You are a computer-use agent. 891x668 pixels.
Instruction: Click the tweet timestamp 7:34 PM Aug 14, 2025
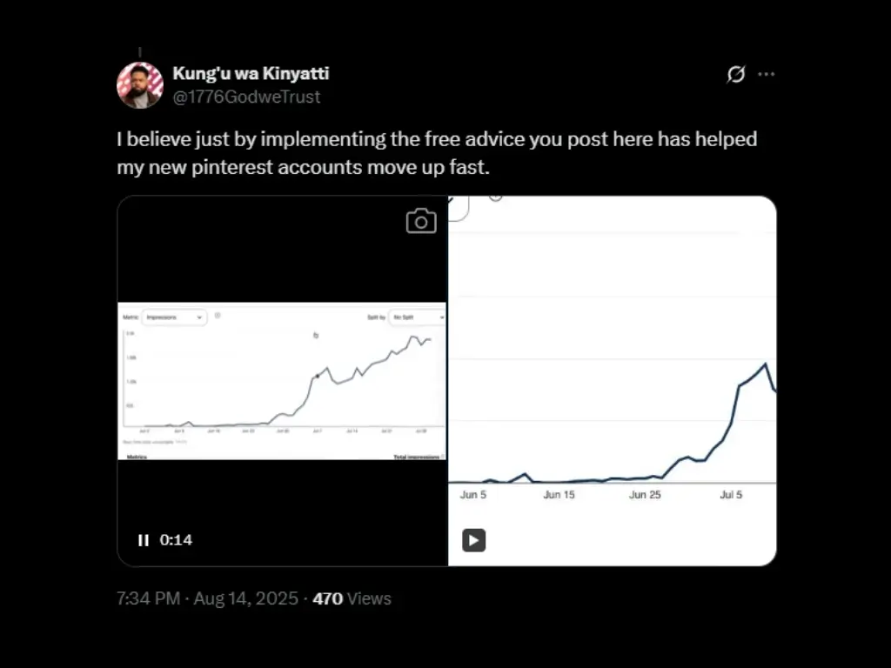click(206, 598)
